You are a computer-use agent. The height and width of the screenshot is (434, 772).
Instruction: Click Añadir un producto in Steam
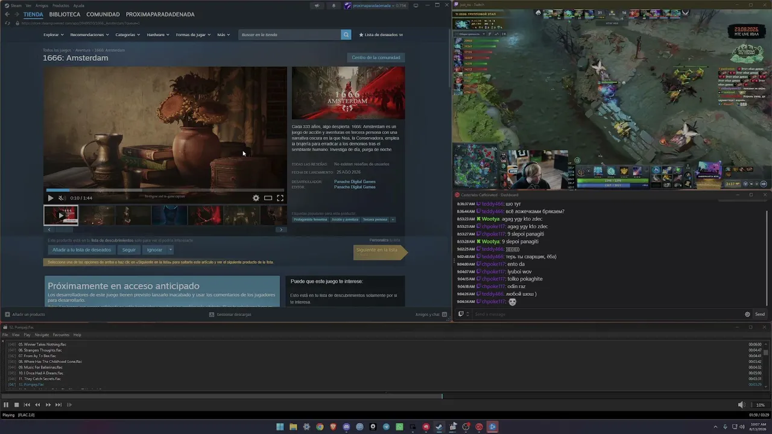point(25,315)
